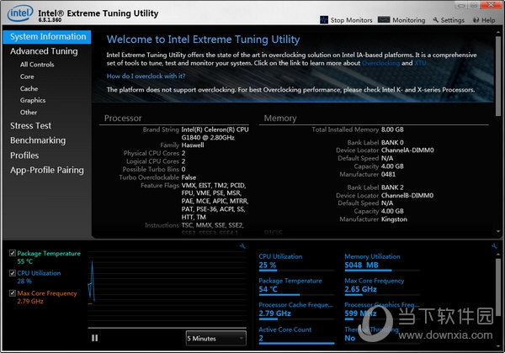Open the Cache tuning sub-item
This screenshot has height=353, width=505.
29,88
